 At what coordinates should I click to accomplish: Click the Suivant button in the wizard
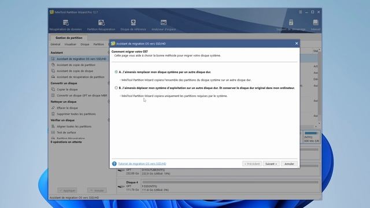click(x=271, y=164)
